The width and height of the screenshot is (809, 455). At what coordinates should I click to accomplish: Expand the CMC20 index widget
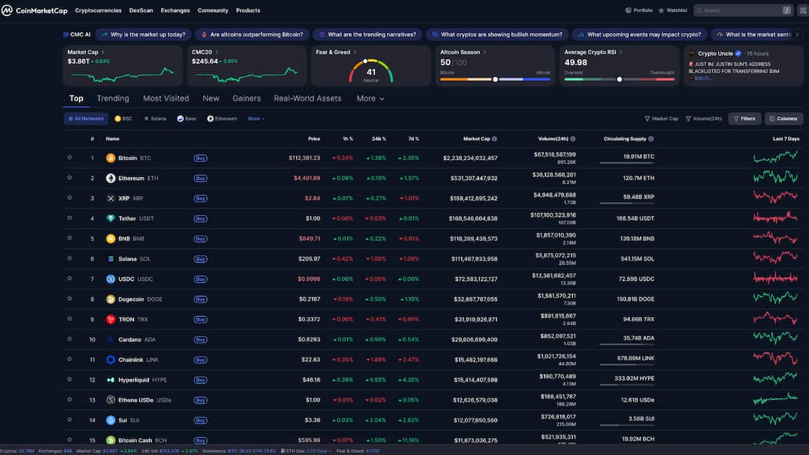click(216, 52)
